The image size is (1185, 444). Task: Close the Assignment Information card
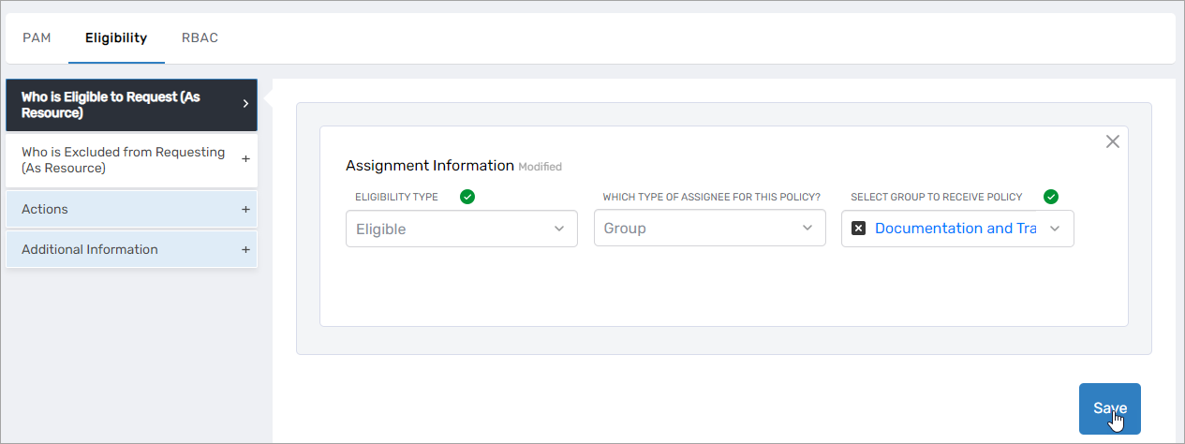click(x=1112, y=142)
